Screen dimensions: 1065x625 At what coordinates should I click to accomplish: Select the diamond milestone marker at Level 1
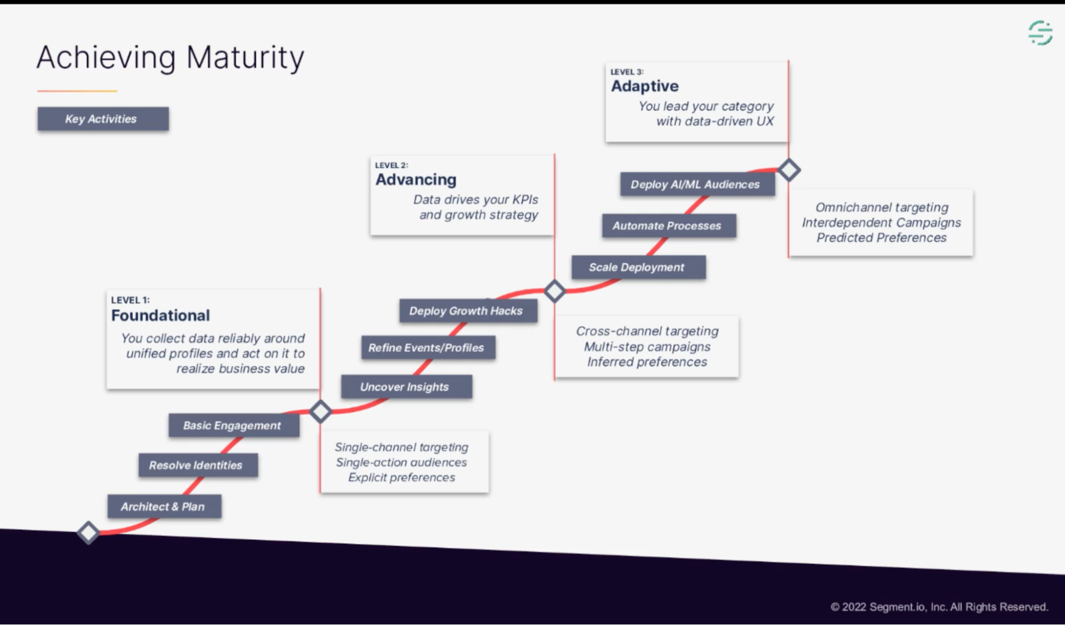pos(321,411)
